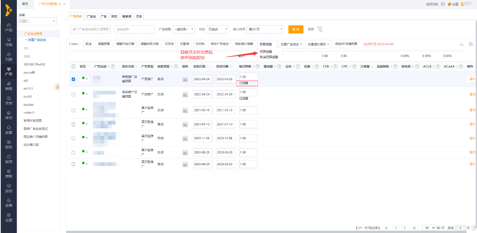Check the row starting 2020-11-06

tap(73, 139)
